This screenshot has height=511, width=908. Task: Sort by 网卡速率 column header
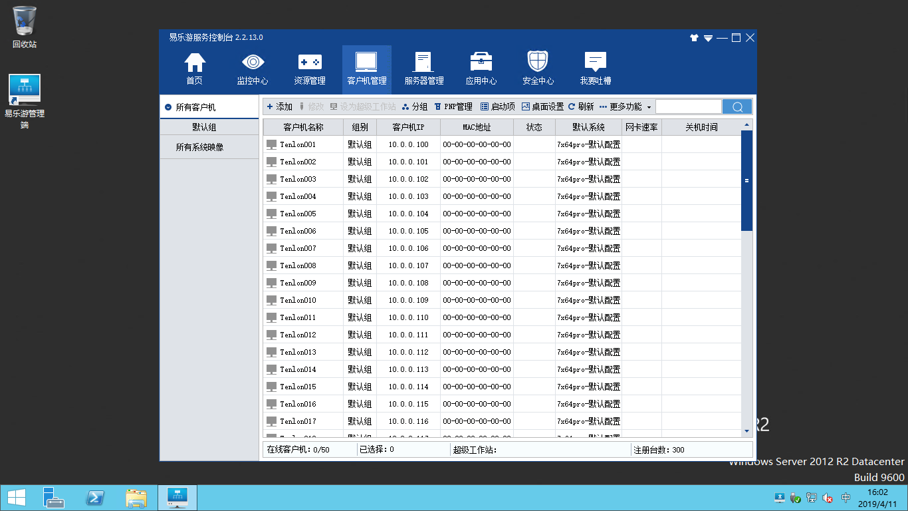641,127
